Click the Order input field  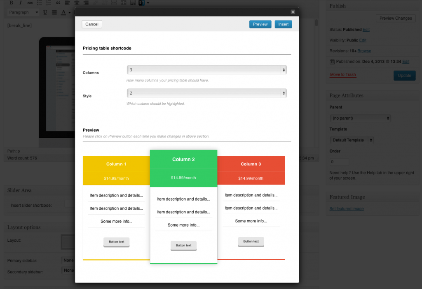339,162
